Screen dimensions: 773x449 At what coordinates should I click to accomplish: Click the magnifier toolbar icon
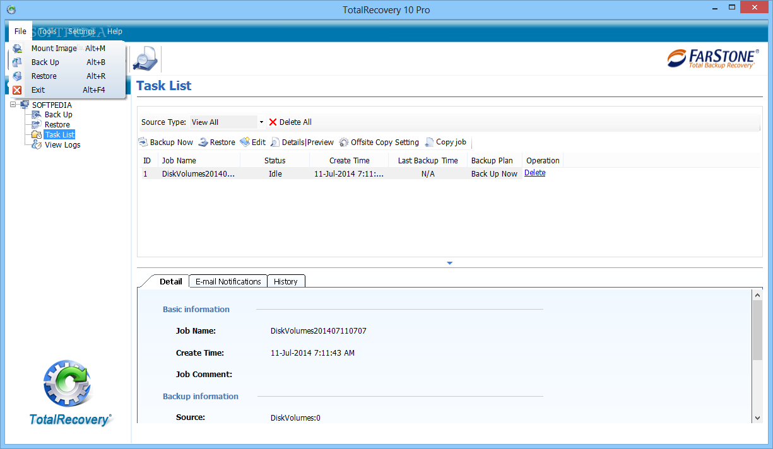click(x=146, y=59)
